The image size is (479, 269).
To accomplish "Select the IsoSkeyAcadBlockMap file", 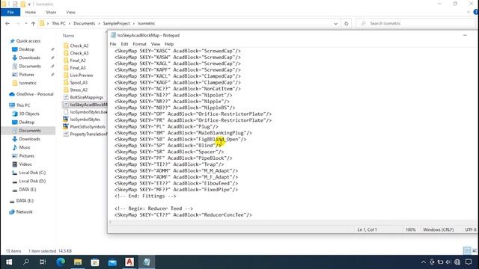I will pyautogui.click(x=85, y=105).
